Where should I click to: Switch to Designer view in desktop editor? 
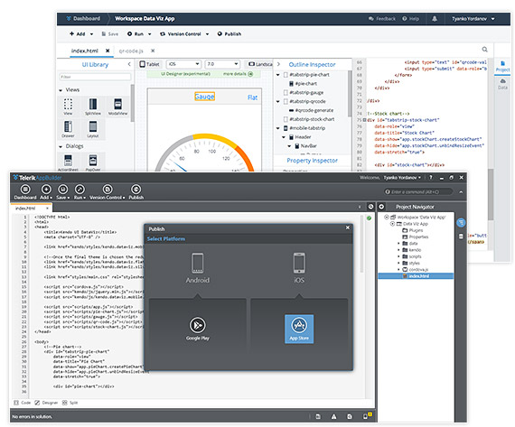click(46, 403)
